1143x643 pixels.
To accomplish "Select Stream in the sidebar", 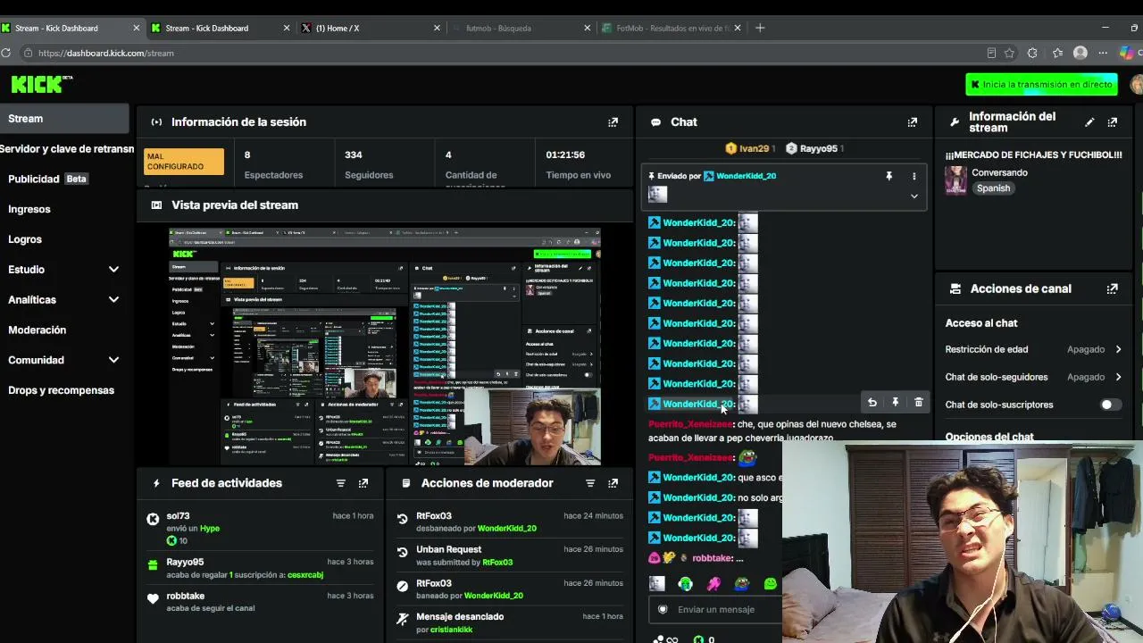I will 64,119.
